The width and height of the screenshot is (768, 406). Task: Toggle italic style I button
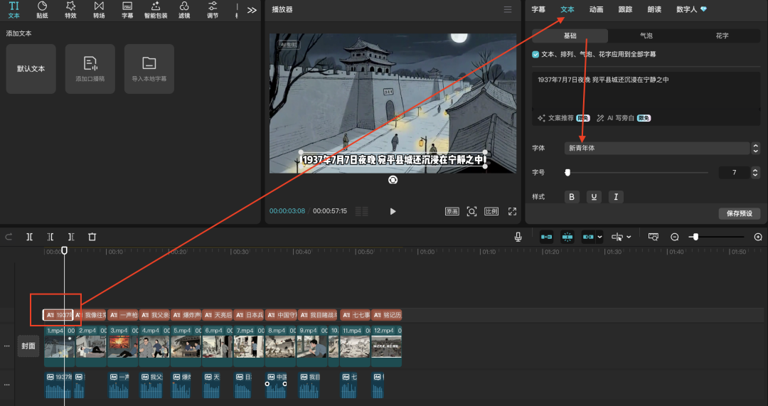point(616,197)
